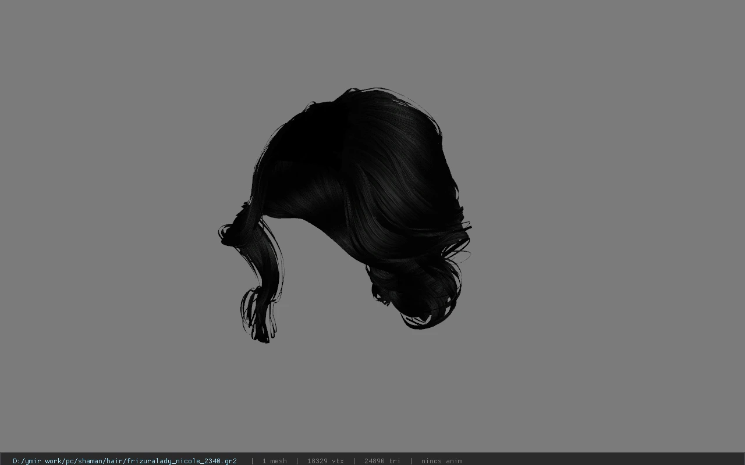Click the separator bar between mesh and vtx readouts
This screenshot has height=465, width=745.
point(297,461)
